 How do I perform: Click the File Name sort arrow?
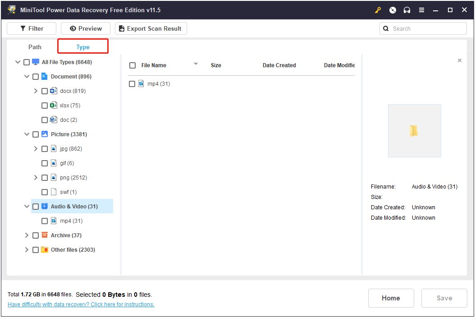point(196,64)
